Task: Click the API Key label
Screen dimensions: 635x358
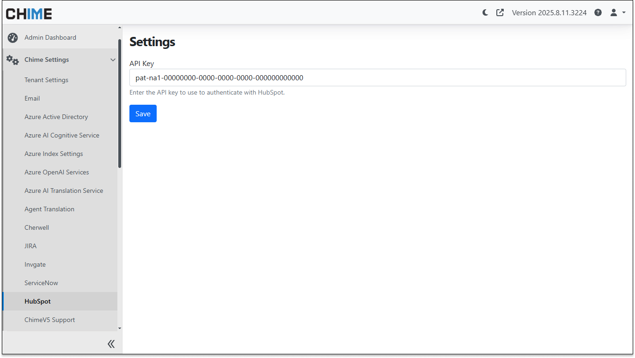Action: 141,64
